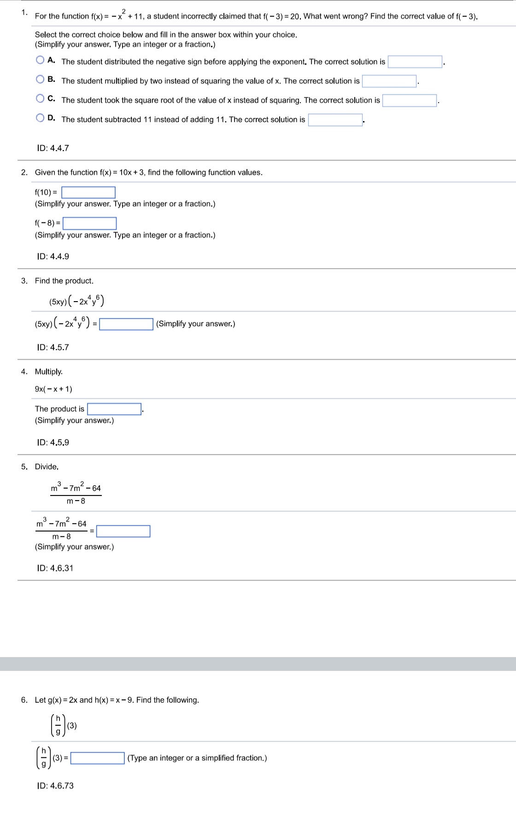This screenshot has width=516, height=827.
Task: Click the f(-8) answer box in question 2
Action: click(x=90, y=223)
